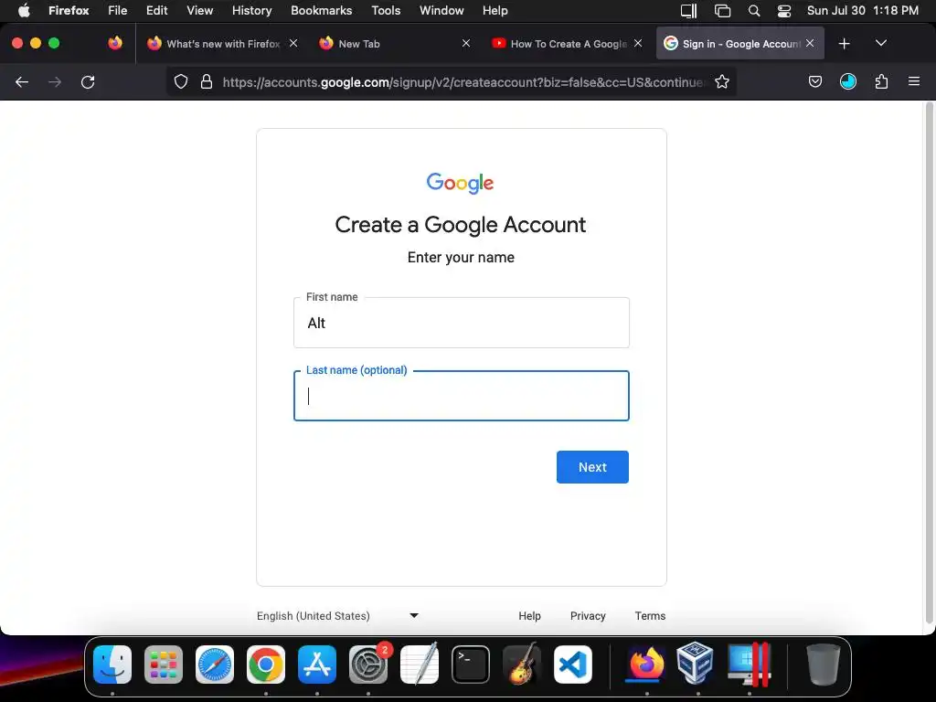Click the First name field containing Alt
The width and height of the screenshot is (936, 702).
pos(462,323)
